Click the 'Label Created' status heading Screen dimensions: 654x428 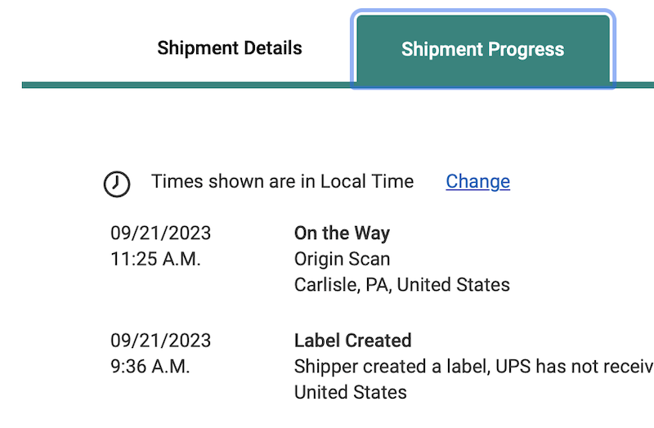coord(352,340)
